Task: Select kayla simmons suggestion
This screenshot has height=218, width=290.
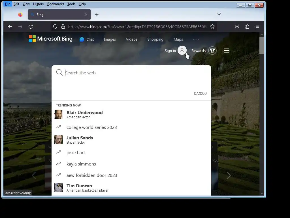Action: tap(131, 164)
